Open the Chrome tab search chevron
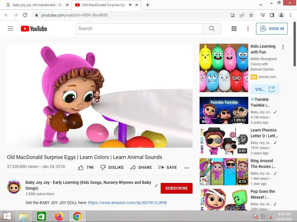 (261, 5)
